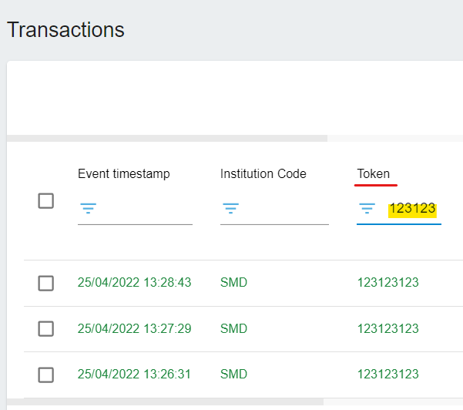Check the 13:28:43 transaction row checkbox
The image size is (463, 410).
45,284
